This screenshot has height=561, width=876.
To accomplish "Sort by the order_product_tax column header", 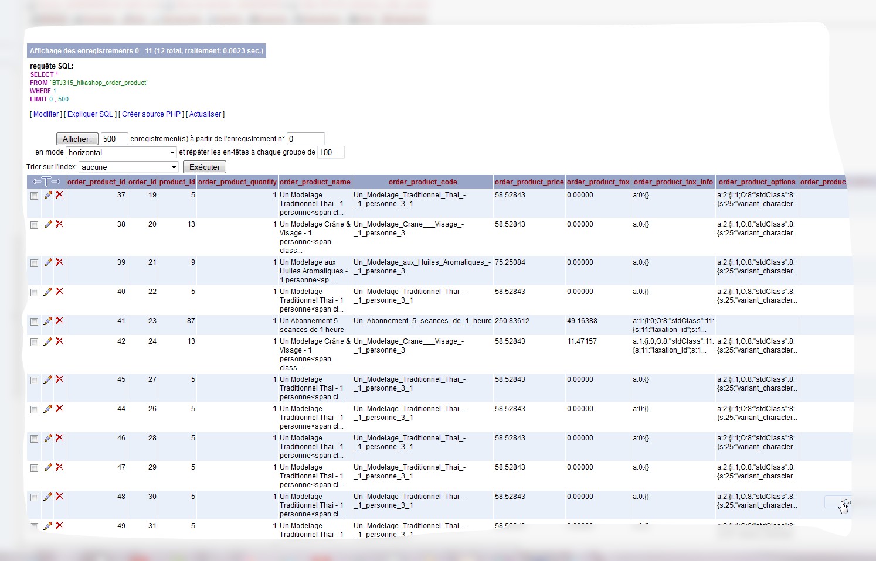I will pos(598,182).
